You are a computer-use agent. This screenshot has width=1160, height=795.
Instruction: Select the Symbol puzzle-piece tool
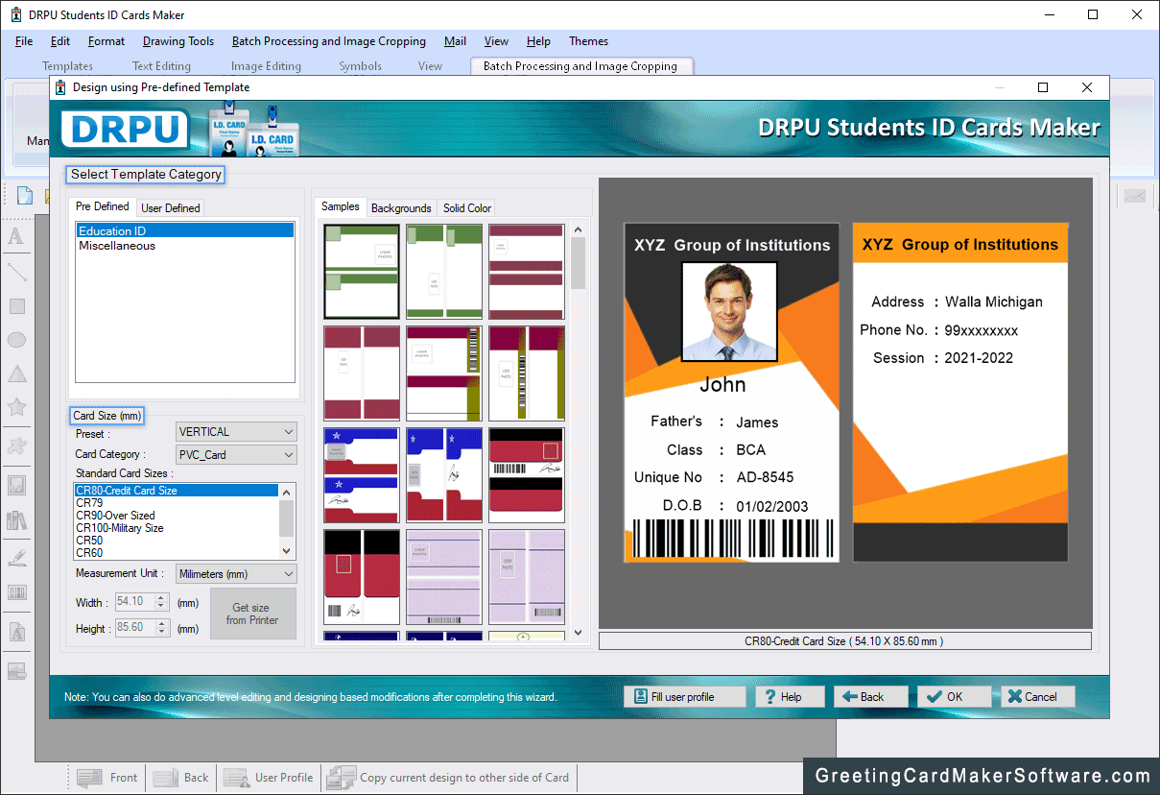[16, 446]
